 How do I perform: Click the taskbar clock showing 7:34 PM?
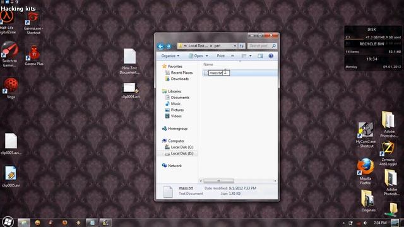coord(380,223)
